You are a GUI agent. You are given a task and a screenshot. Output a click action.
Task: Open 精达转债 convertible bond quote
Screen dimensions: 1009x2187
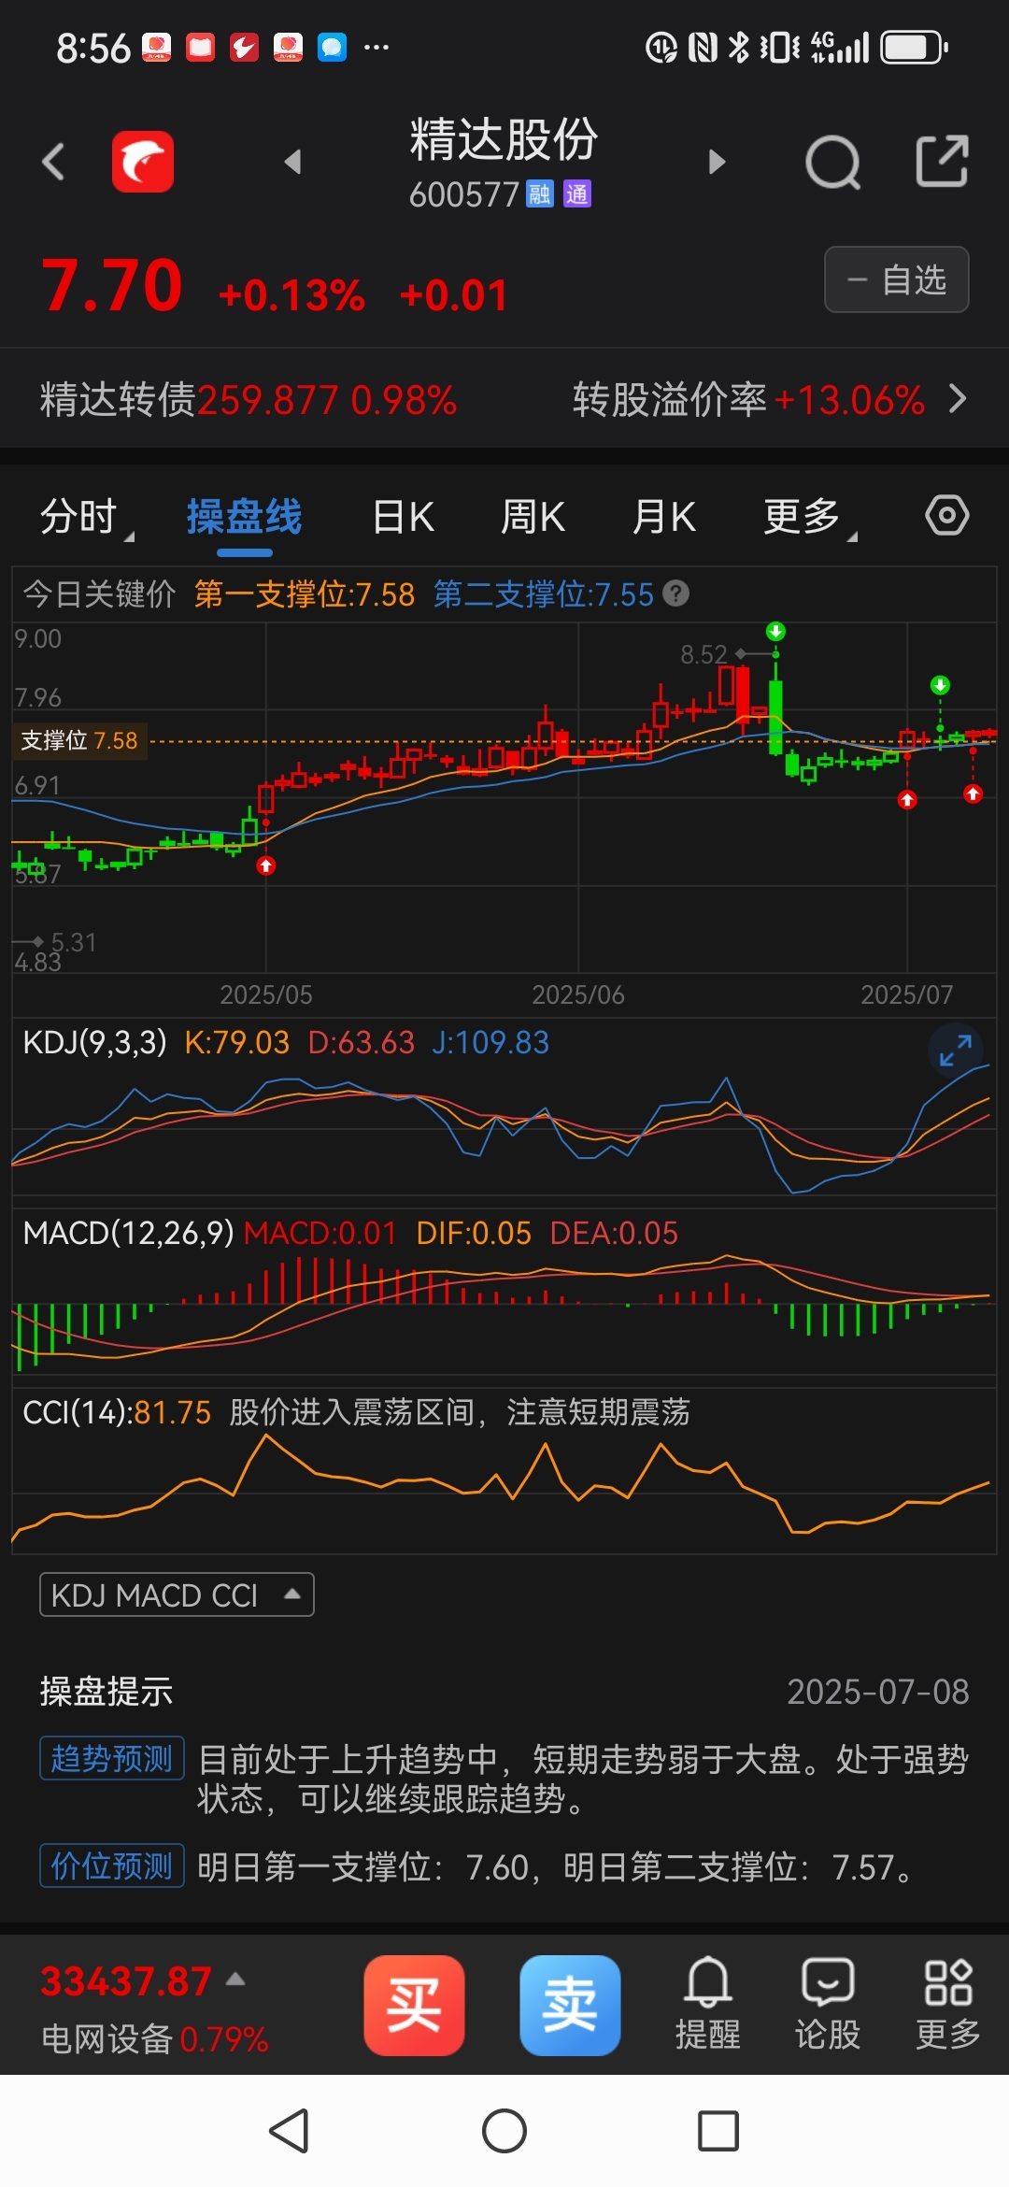tap(249, 400)
